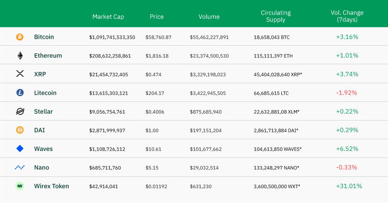Click the Ethereum diamond logo icon

(x=20, y=56)
